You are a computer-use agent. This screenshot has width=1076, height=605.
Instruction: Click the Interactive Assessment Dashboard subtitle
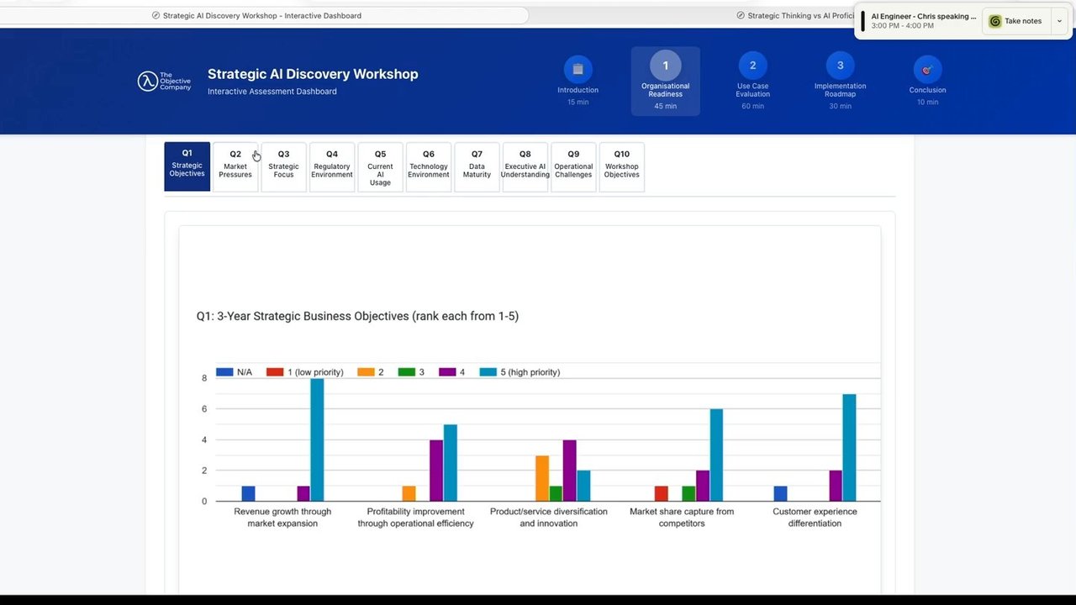(x=272, y=92)
